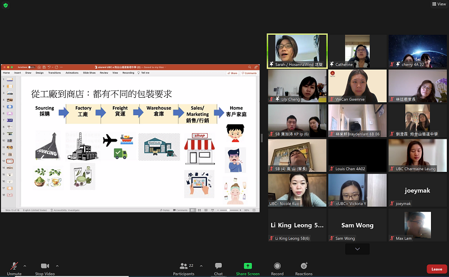Screen dimensions: 449x277
Task: Expand video options arrow beside Stop Video
Action: coord(57,266)
